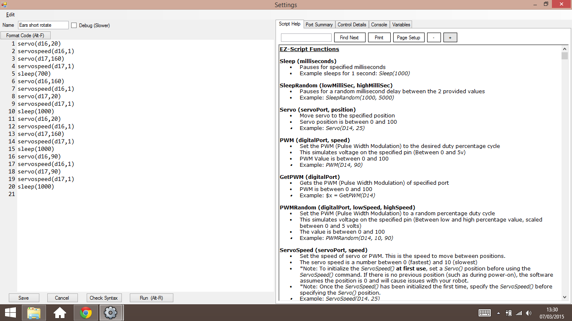The image size is (572, 321).
Task: Click the volume speaker icon in the tray
Action: [528, 312]
